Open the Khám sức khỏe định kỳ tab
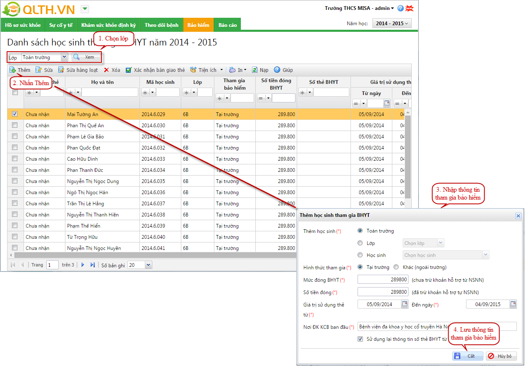This screenshot has height=366, width=526. (108, 25)
